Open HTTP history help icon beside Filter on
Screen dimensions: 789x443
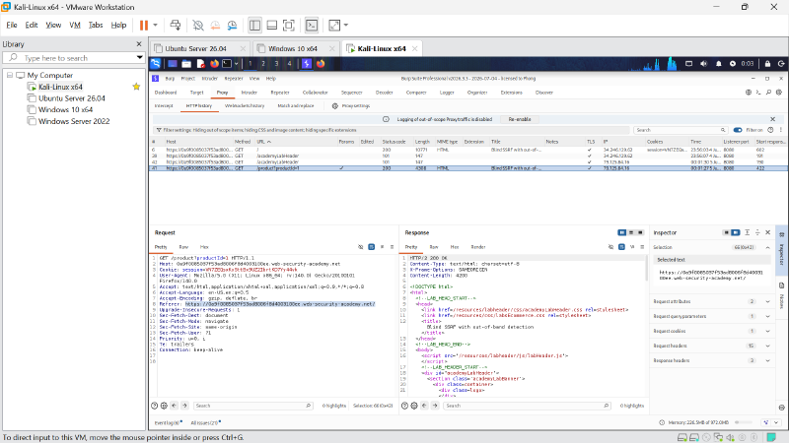770,130
